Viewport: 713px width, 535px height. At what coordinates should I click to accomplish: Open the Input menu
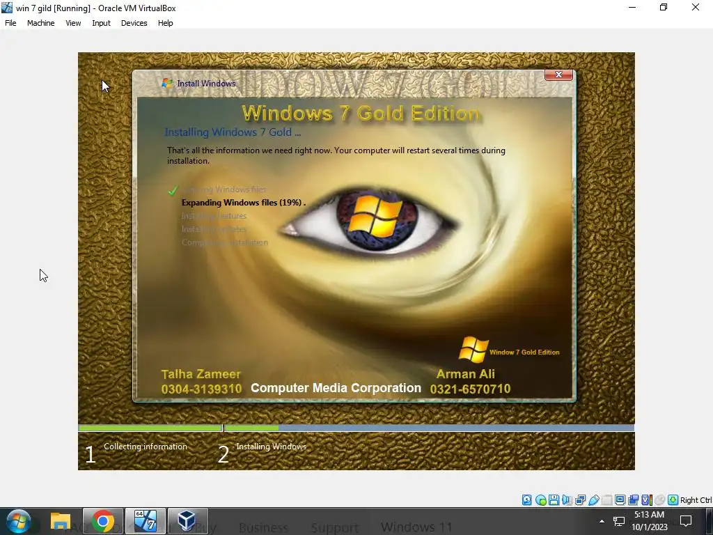click(101, 23)
